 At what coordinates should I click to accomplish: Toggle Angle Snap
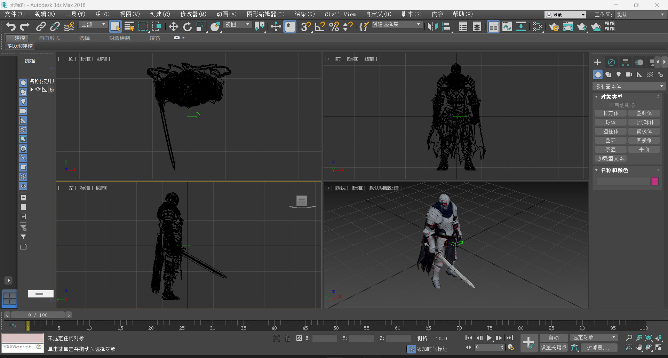320,26
